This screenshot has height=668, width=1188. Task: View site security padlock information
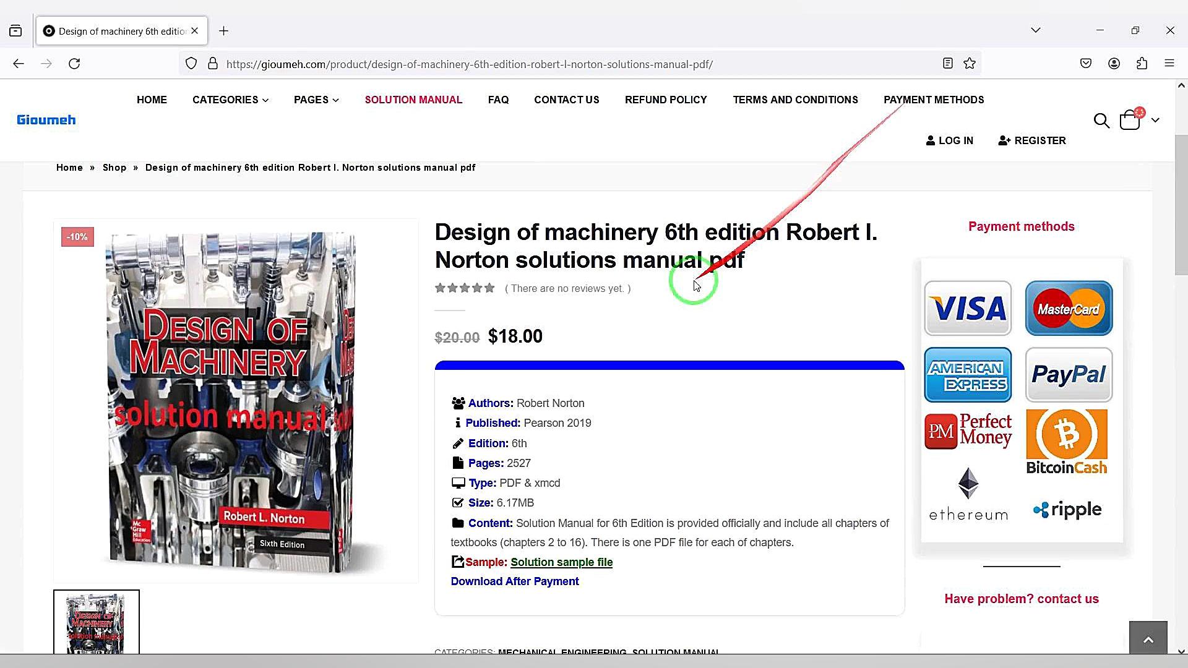click(213, 64)
